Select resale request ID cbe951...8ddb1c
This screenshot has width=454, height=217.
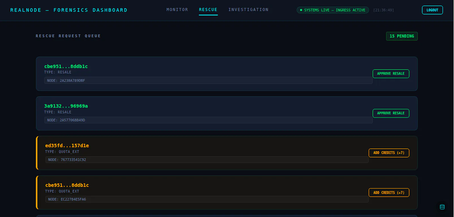(66, 66)
